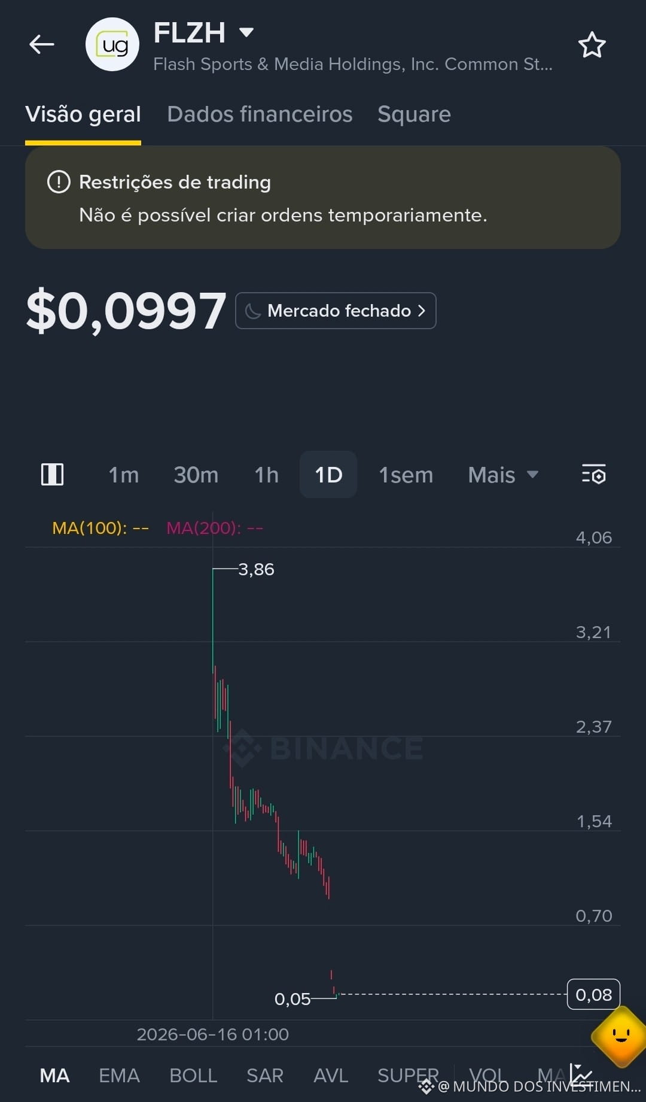This screenshot has width=646, height=1102.
Task: Expand Mercado fechado market status details
Action: coord(336,311)
